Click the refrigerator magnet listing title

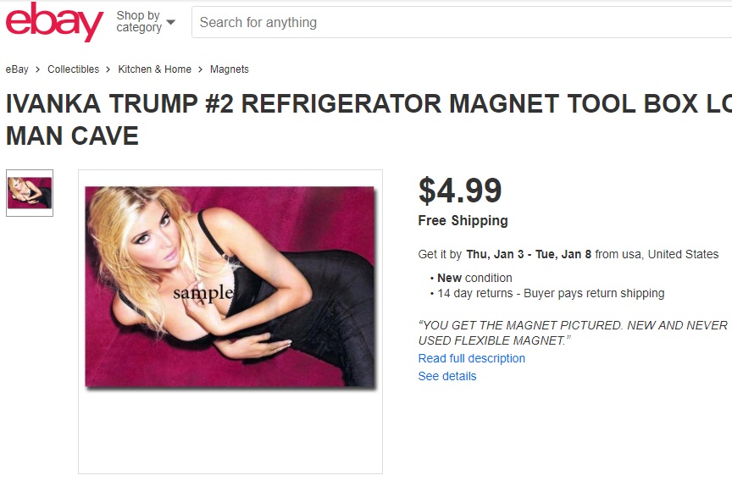point(369,119)
